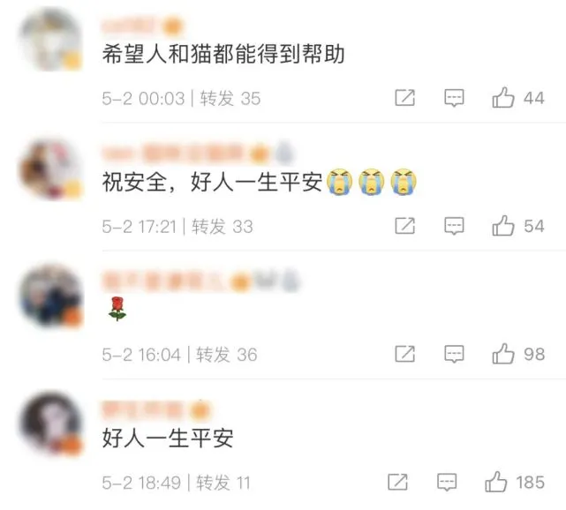The image size is (566, 510).
Task: Open avatar of the rose commenter
Action: [x=51, y=296]
